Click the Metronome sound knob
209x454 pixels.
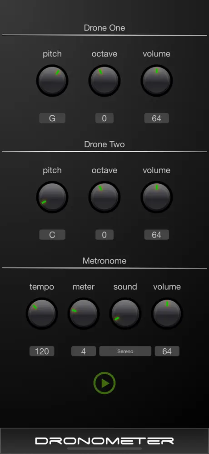(125, 314)
